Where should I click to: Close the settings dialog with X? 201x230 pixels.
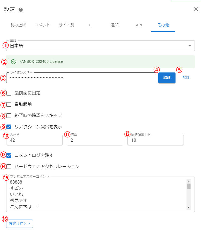196,9
